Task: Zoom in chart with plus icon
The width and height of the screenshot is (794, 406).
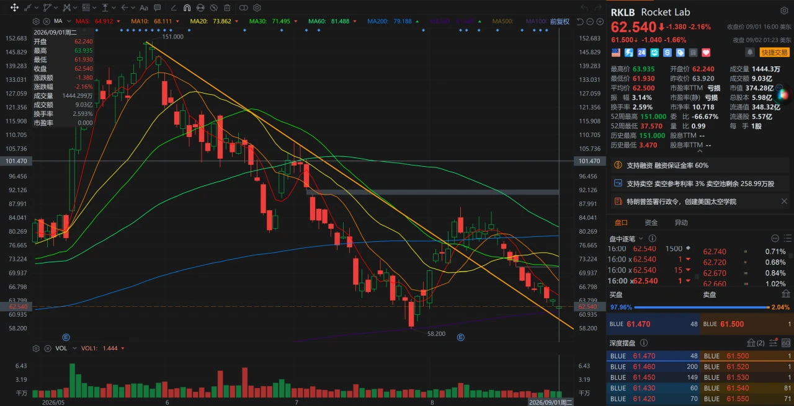Action: tap(599, 22)
